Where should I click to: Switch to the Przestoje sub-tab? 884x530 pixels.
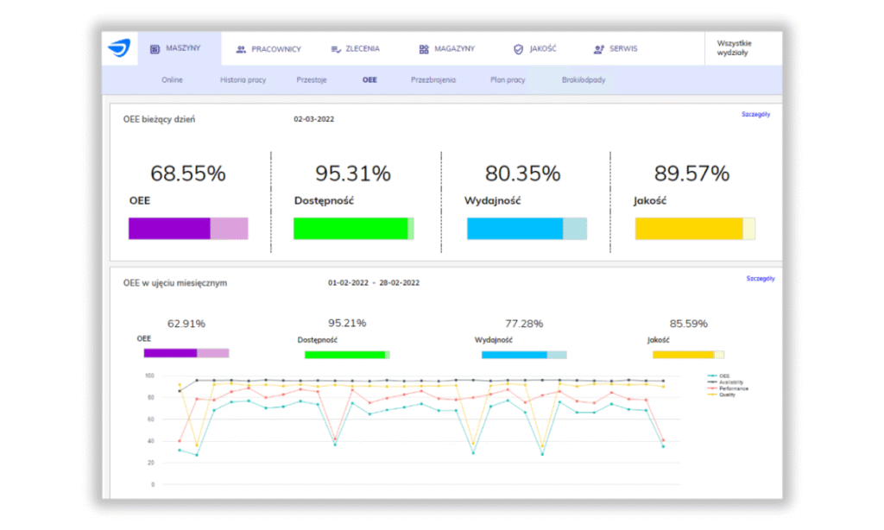(312, 79)
